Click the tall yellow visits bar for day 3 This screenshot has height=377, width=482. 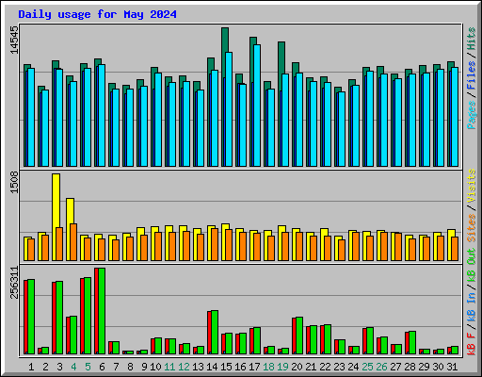(x=56, y=201)
